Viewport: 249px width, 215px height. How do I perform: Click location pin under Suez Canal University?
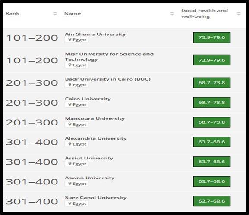(70, 203)
